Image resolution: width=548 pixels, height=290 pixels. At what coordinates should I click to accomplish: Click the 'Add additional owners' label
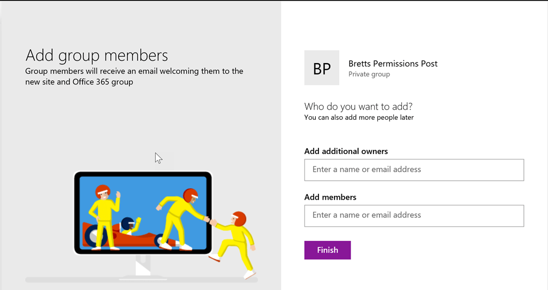point(346,151)
